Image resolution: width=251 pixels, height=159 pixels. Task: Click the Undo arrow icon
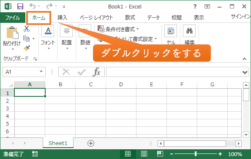tap(33, 6)
